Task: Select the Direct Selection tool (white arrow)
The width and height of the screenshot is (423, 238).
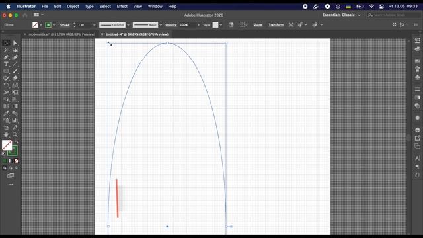Action: pyautogui.click(x=15, y=43)
